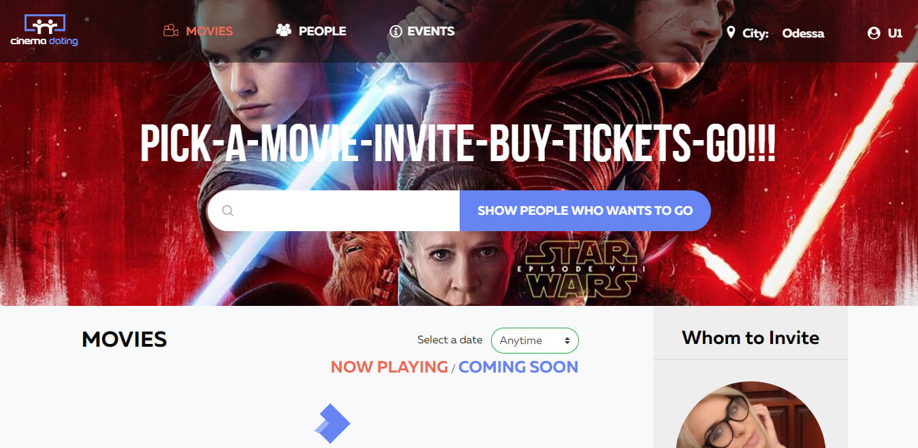Switch to Now Playing tab
Image resolution: width=918 pixels, height=448 pixels.
(389, 367)
